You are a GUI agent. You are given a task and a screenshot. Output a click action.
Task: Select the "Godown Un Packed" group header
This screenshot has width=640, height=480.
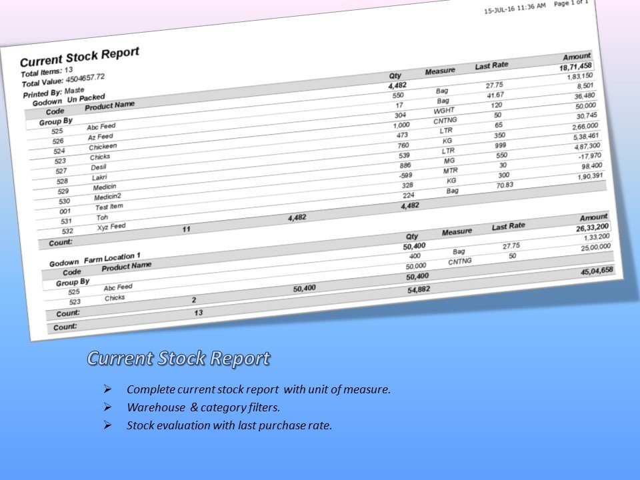coord(69,100)
